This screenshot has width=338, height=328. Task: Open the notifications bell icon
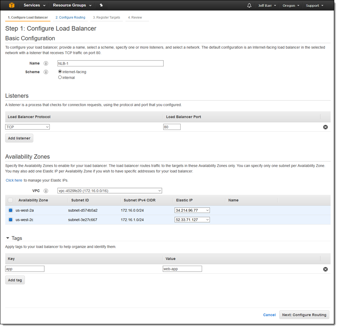pos(249,6)
